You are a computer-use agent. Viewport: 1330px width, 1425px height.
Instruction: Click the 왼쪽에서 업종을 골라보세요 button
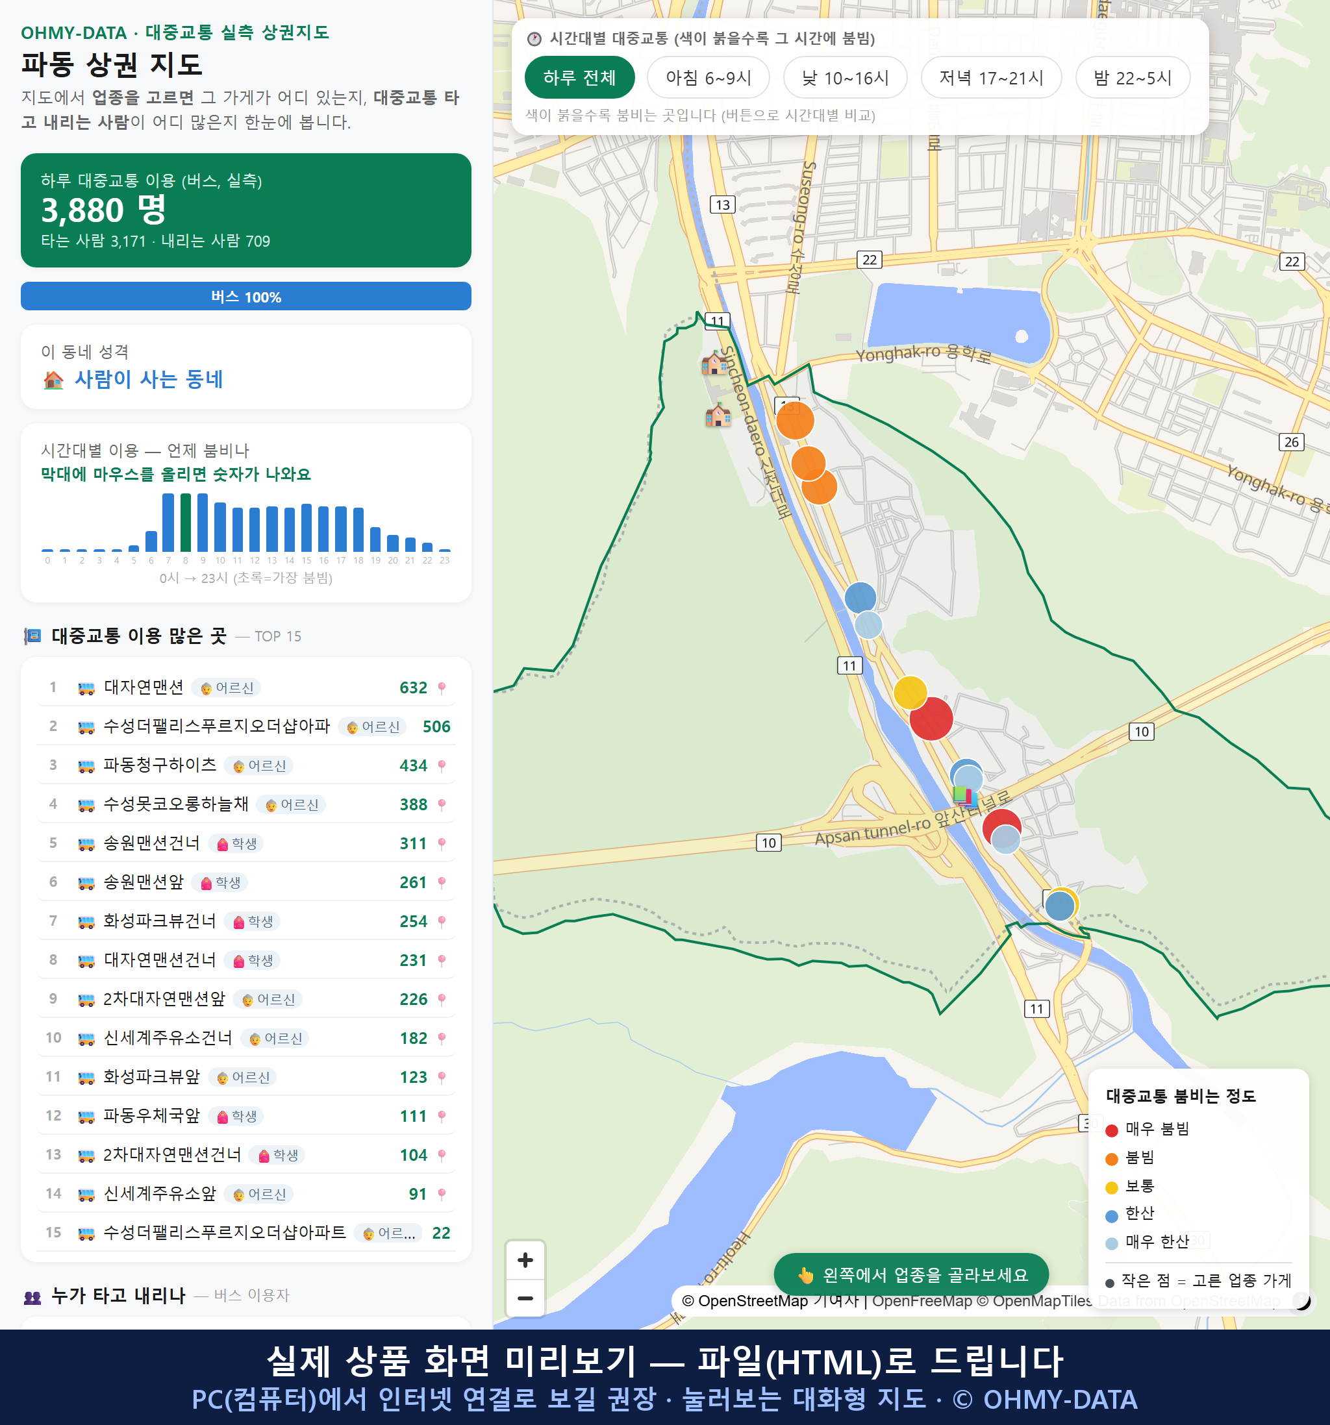pos(910,1274)
